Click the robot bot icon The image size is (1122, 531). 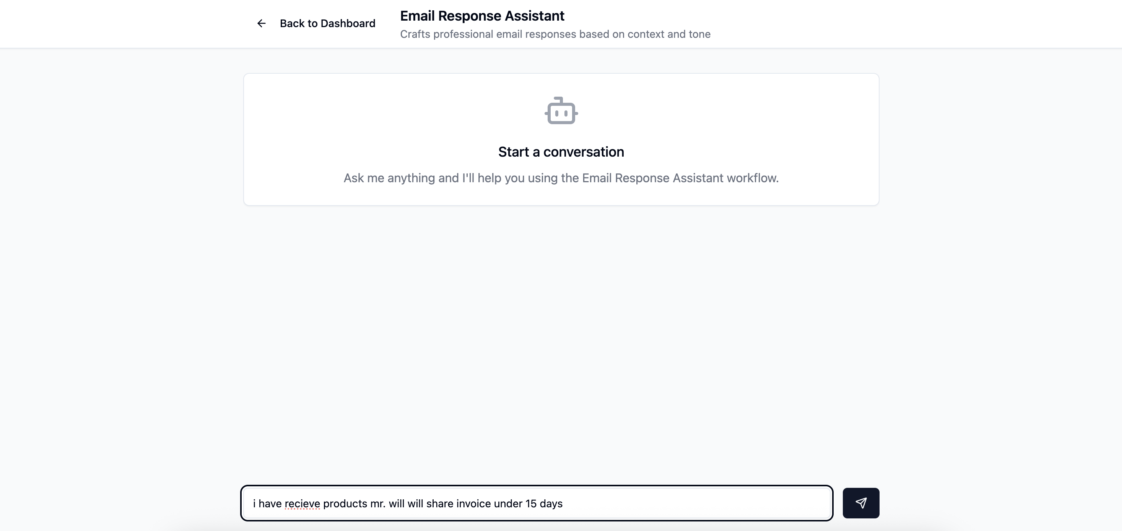pos(561,111)
